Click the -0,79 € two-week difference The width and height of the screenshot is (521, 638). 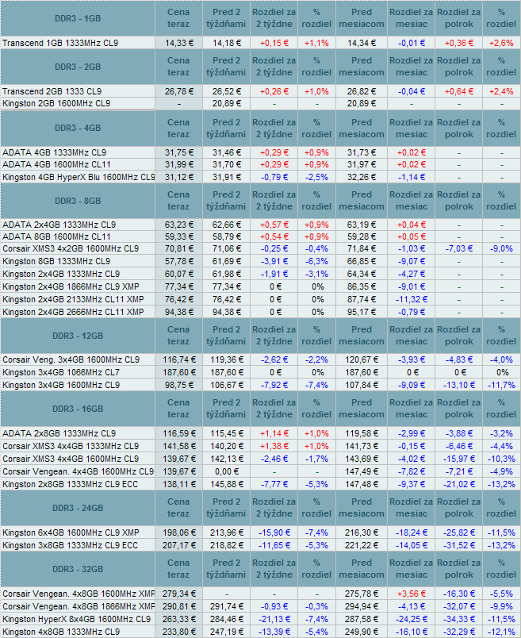[274, 177]
